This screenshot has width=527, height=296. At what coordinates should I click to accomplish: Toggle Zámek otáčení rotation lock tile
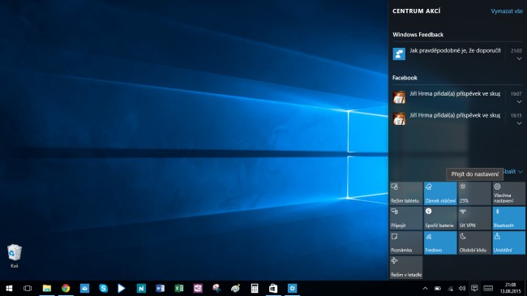click(x=440, y=193)
